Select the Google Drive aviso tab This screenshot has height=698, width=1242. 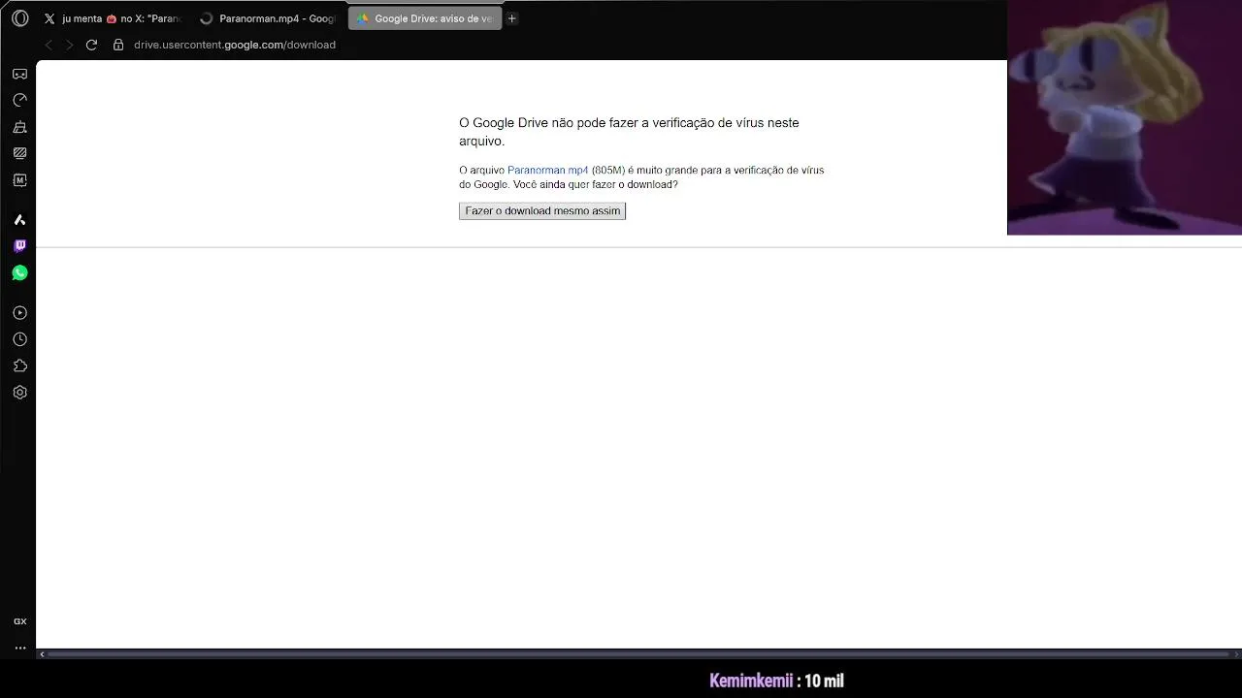pos(425,18)
